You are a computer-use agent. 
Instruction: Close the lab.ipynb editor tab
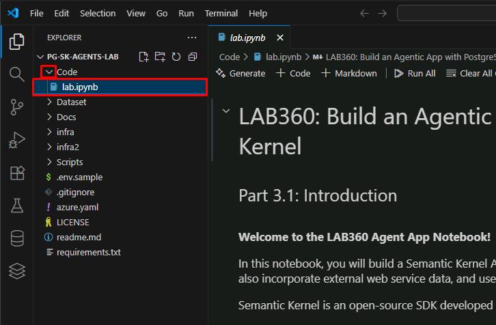click(x=279, y=38)
